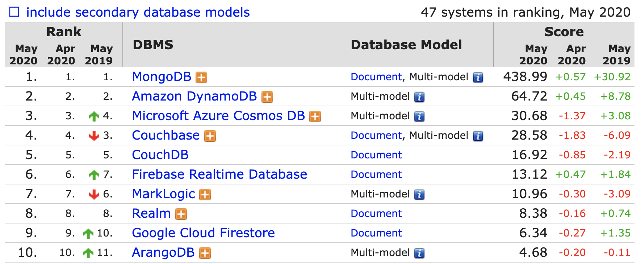This screenshot has height=264, width=641.
Task: Click the info icon in ArangoDB's row
Action: click(419, 253)
